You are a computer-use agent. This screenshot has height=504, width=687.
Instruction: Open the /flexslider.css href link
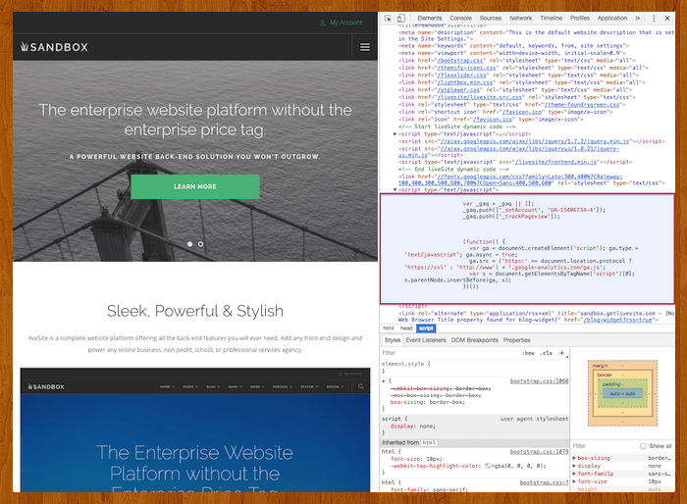[462, 76]
